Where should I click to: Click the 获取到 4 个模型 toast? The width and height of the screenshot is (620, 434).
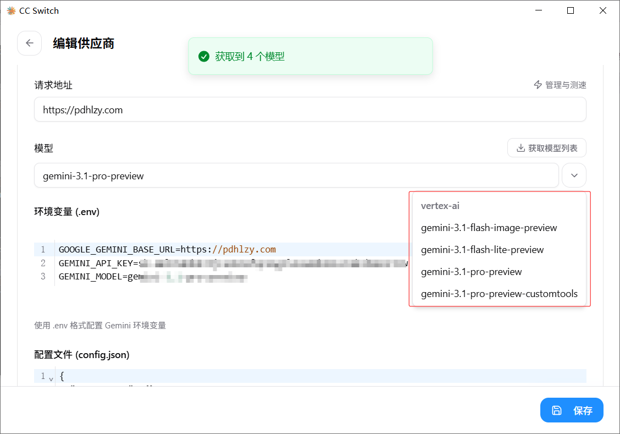click(x=311, y=56)
